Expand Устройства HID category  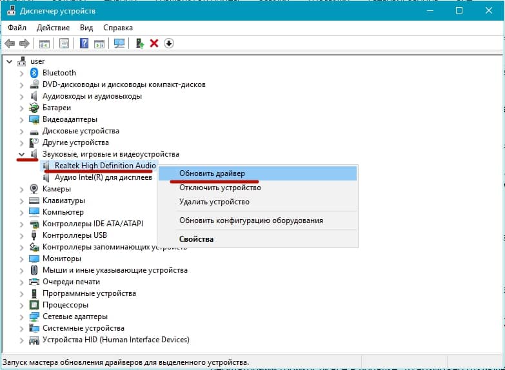21,340
